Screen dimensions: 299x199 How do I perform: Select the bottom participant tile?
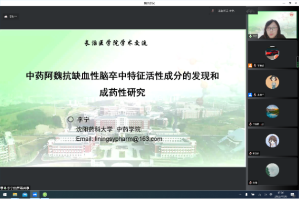pos(272,169)
